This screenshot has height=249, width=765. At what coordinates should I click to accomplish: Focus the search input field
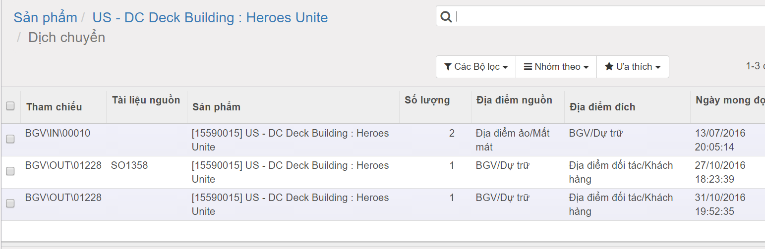(x=610, y=16)
